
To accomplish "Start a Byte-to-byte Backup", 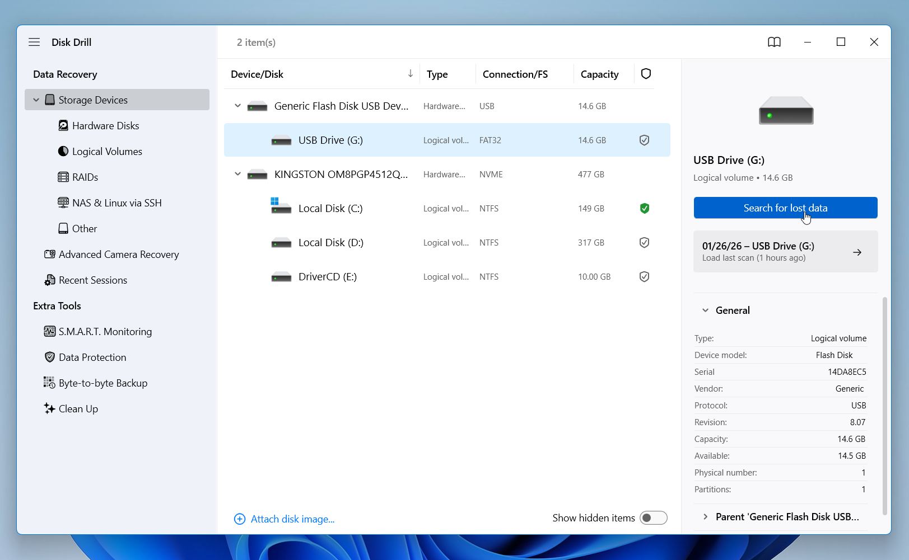I will pyautogui.click(x=102, y=383).
